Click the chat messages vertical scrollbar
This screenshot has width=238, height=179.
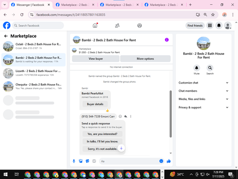171,114
